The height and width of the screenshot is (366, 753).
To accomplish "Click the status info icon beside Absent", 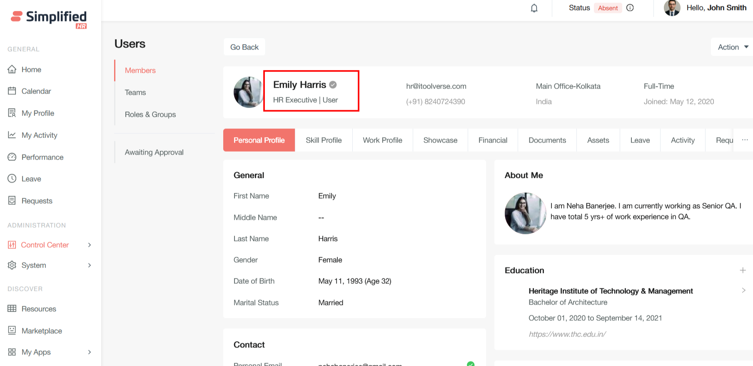I will 630,8.
